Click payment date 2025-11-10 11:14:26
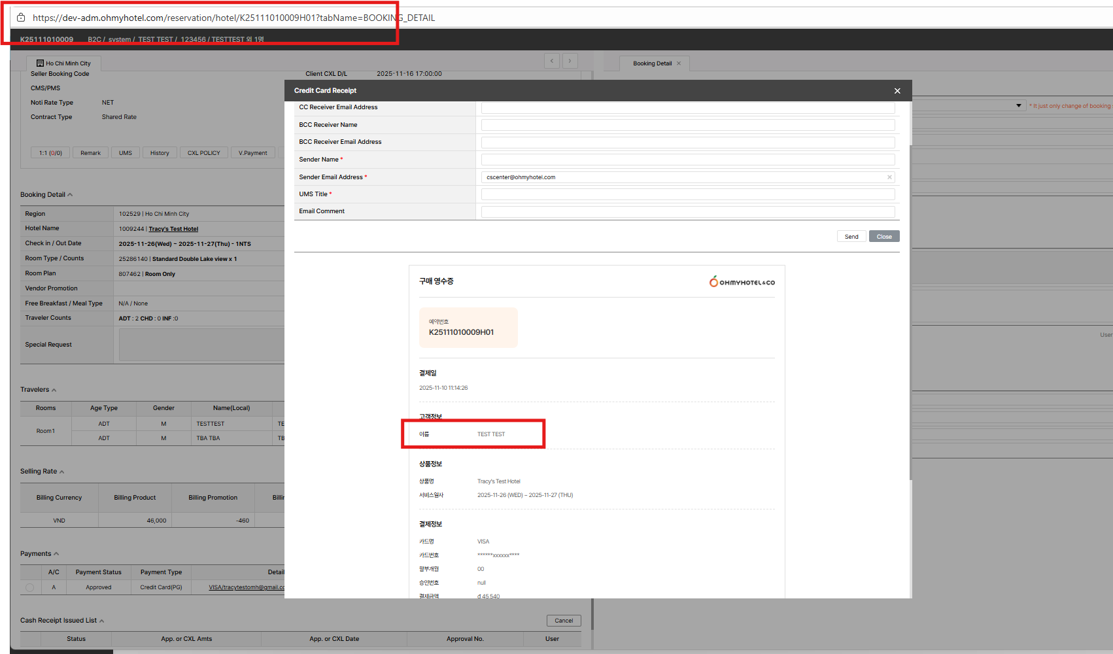1113x654 pixels. [443, 388]
